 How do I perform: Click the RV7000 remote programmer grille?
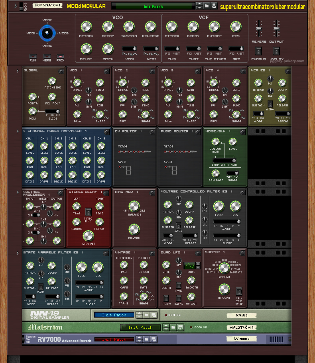[276, 339]
